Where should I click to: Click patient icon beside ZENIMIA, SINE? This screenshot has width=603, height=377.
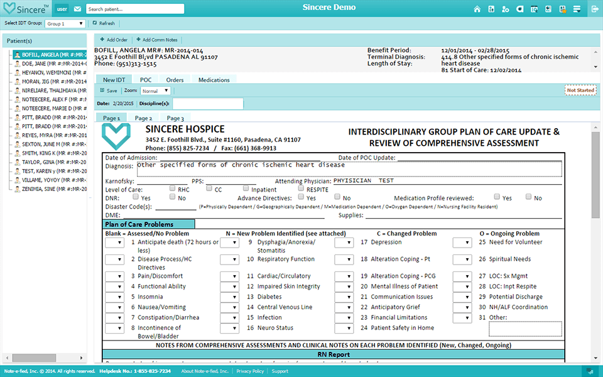coord(18,189)
